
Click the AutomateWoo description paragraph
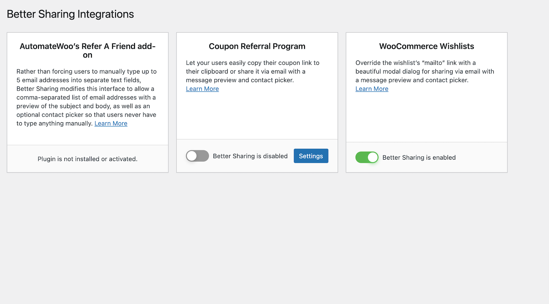[x=86, y=98]
